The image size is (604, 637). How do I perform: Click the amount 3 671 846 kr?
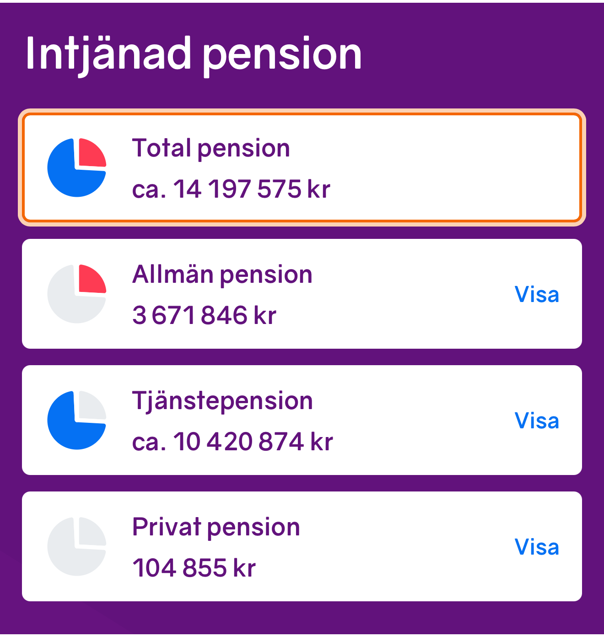point(204,315)
